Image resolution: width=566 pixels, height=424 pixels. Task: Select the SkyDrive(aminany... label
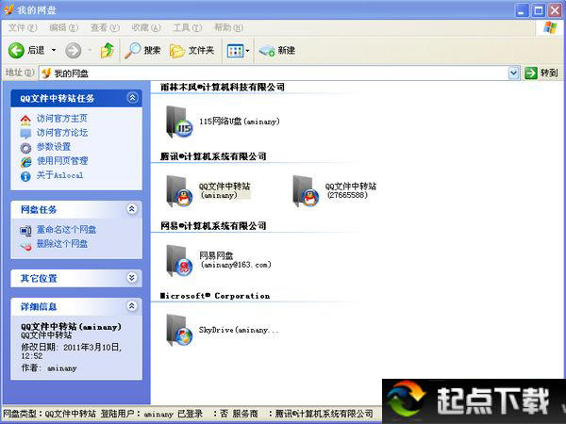pyautogui.click(x=239, y=330)
